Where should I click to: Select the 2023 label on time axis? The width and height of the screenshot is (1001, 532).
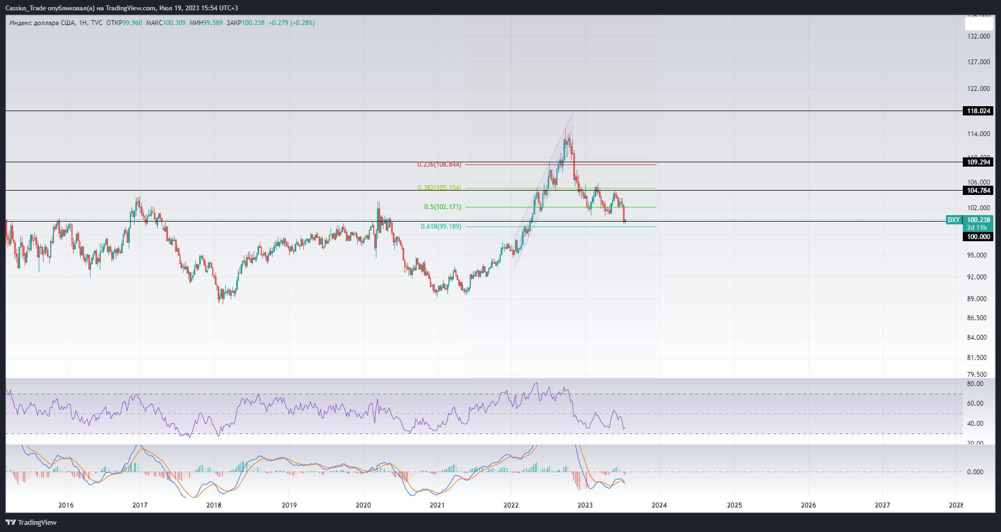585,505
